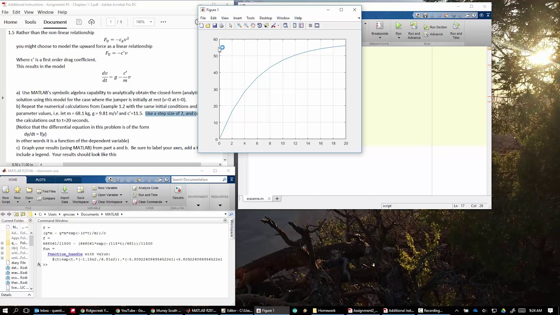Viewport: 560px width, 315px height.
Task: Click the Insert Colorbar icon in Figure toolbar
Action: (x=294, y=25)
